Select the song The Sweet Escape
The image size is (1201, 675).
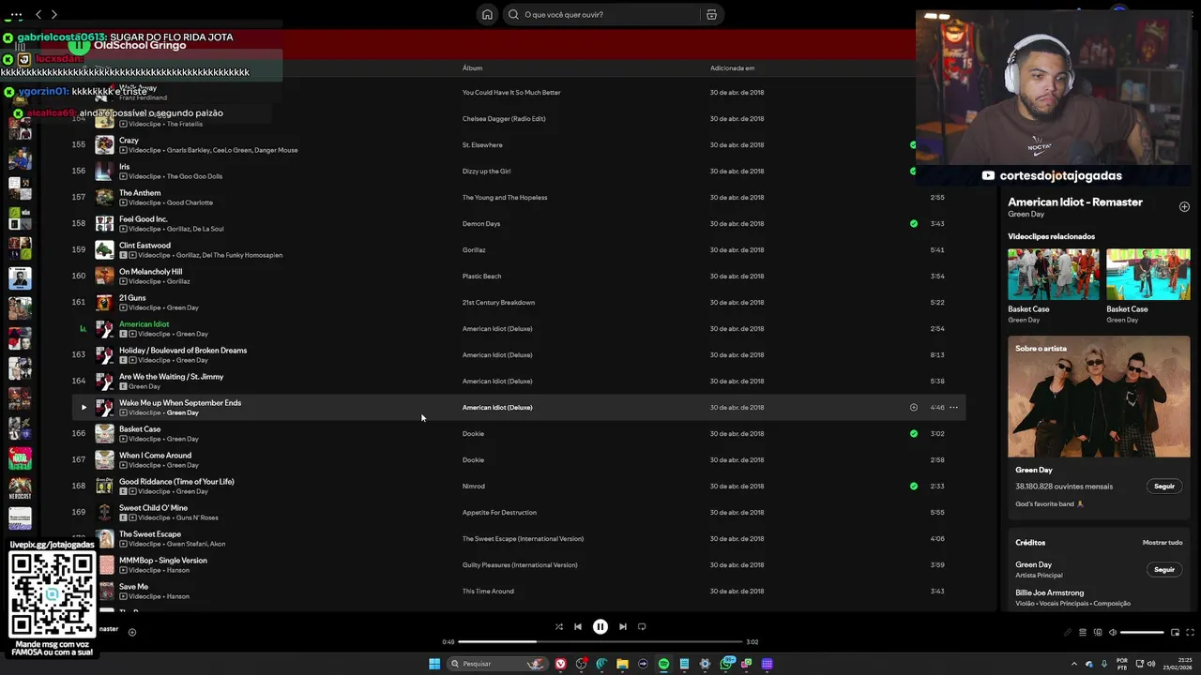[x=150, y=533]
